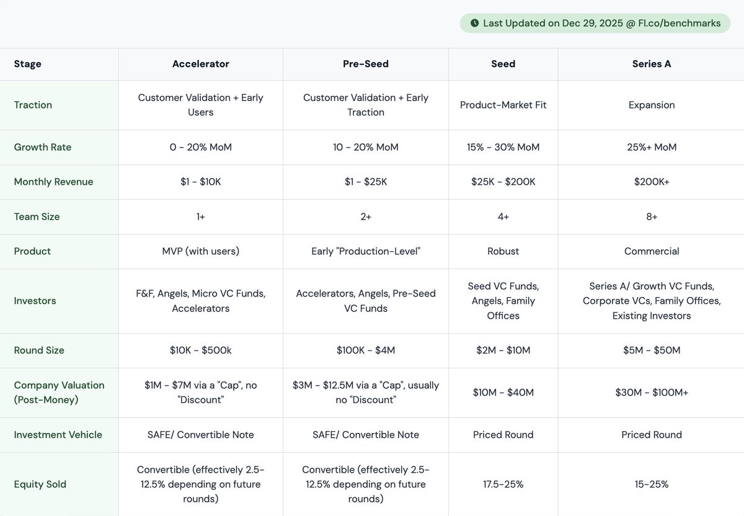The height and width of the screenshot is (516, 744).
Task: Click Company Valuation (Post-Money) row label
Action: [60, 393]
